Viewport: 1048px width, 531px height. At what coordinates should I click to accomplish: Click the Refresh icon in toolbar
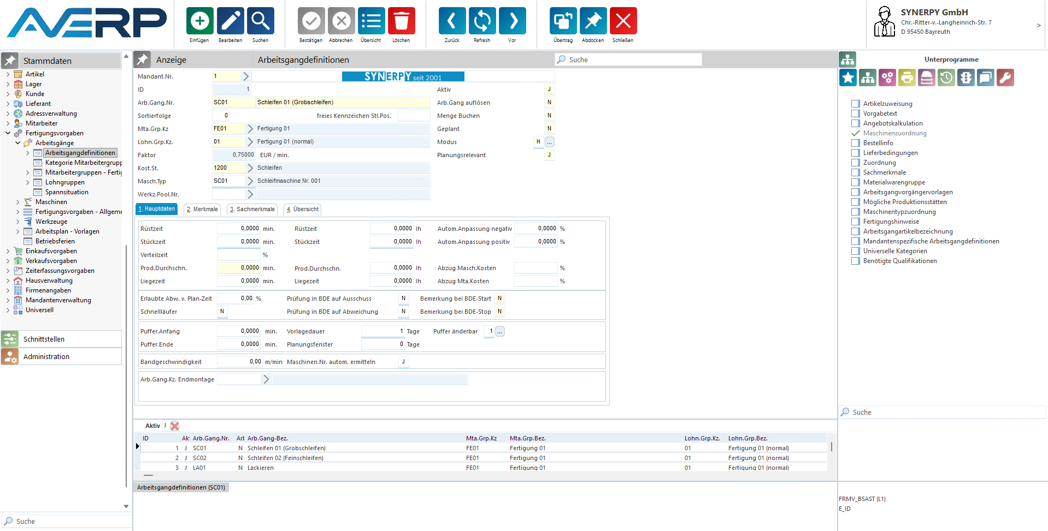click(482, 21)
